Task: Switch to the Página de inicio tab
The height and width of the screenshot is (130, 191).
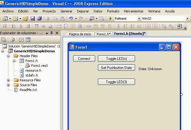Action: [x=80, y=34]
